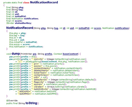Viewport: 132px width, 107px height.
Task: Click the underlined pkg constructor parameter
Action: click(x=43, y=28)
